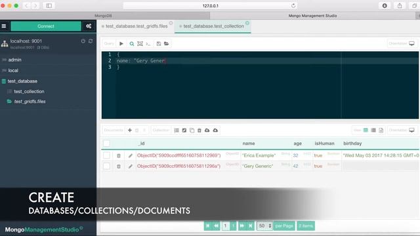Switch to the test_database.test_collection tab
This screenshot has width=420, height=236.
click(x=213, y=26)
